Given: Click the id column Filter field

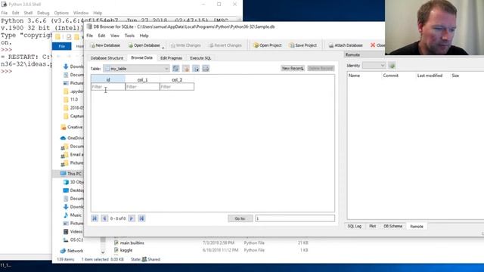Looking at the screenshot, I should [108, 87].
